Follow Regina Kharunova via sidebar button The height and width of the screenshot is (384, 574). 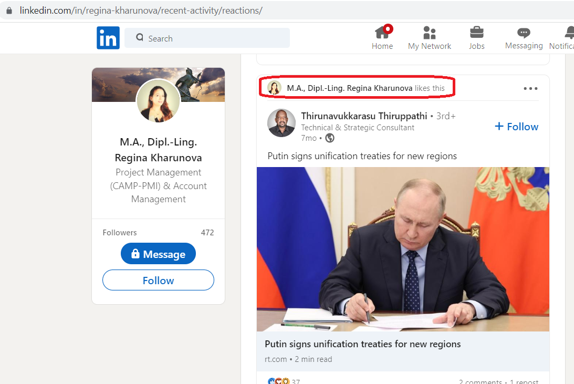coord(158,281)
